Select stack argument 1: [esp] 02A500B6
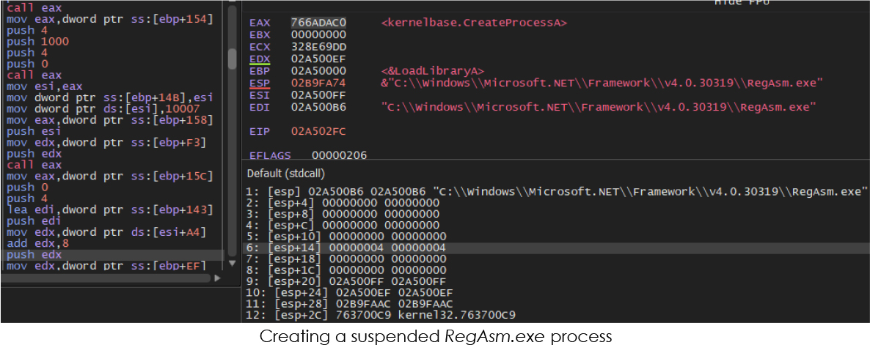Image resolution: width=870 pixels, height=345 pixels. [557, 192]
